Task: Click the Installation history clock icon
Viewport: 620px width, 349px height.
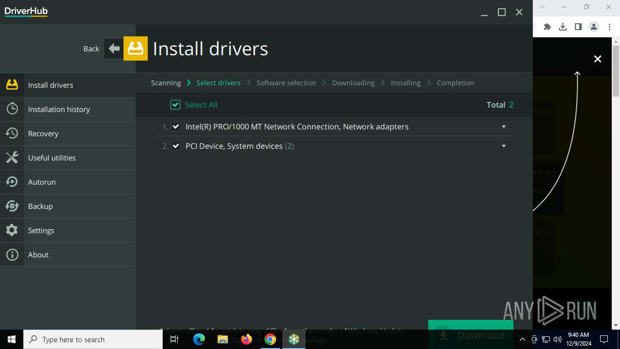Action: click(12, 109)
